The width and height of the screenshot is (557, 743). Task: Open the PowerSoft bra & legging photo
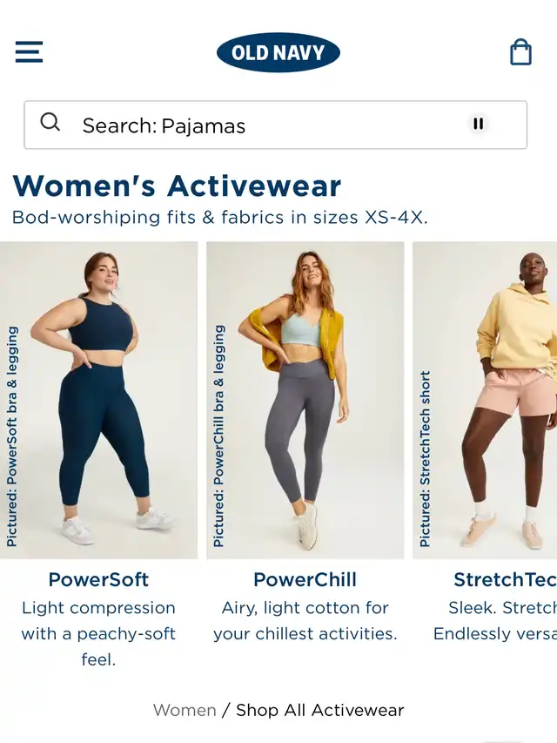[98, 400]
